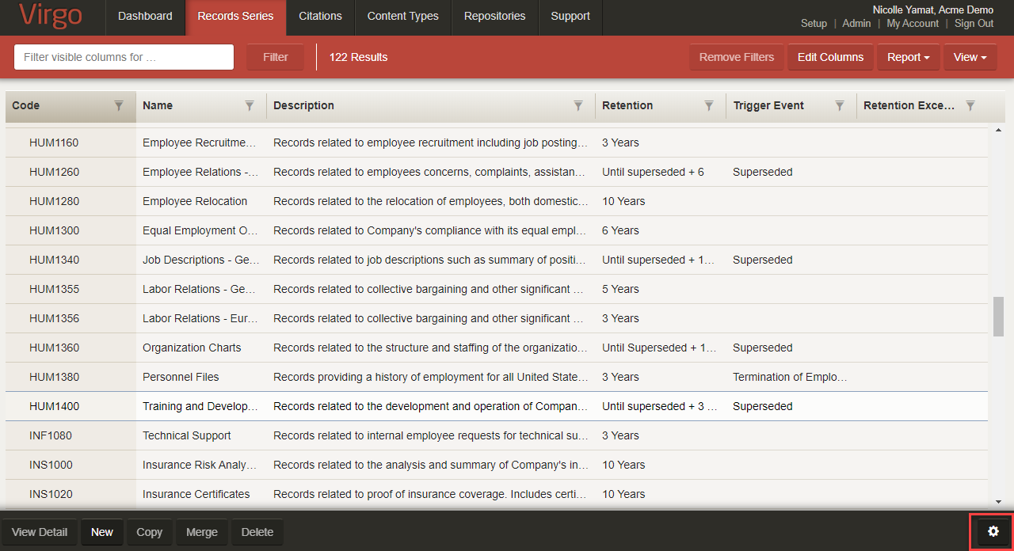Click the filter icon on Name column
The image size is (1014, 551).
pos(250,106)
